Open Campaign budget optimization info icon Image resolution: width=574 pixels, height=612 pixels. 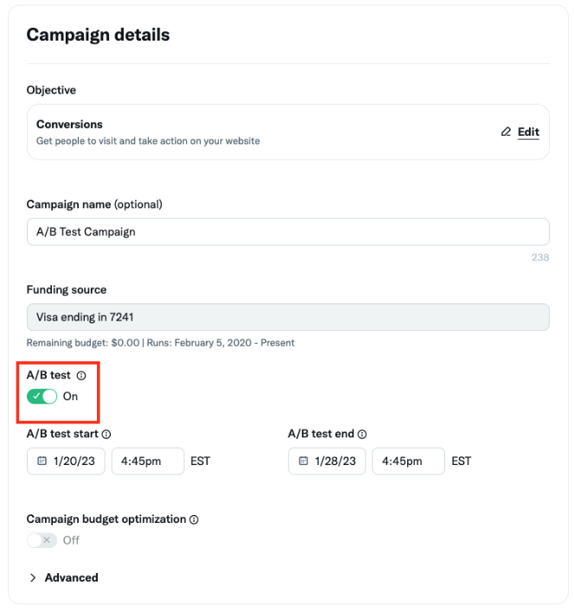coord(194,520)
